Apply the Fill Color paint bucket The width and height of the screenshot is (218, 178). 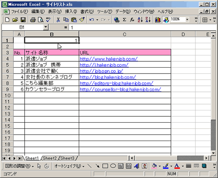pyautogui.click(x=154, y=166)
